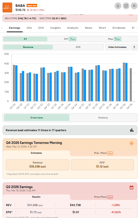This screenshot has height=218, width=138.
Task: Click EPS (TTM) $5.41 (-38%) text
Action: coord(53,18)
